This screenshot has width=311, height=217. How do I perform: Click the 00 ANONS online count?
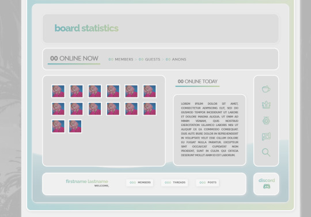tap(176, 59)
